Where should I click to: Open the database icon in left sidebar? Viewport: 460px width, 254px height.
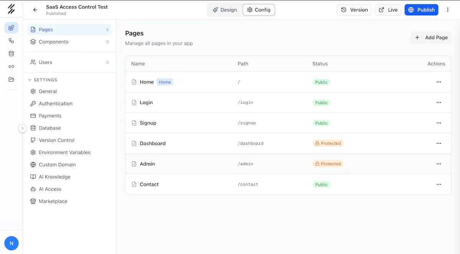click(11, 54)
